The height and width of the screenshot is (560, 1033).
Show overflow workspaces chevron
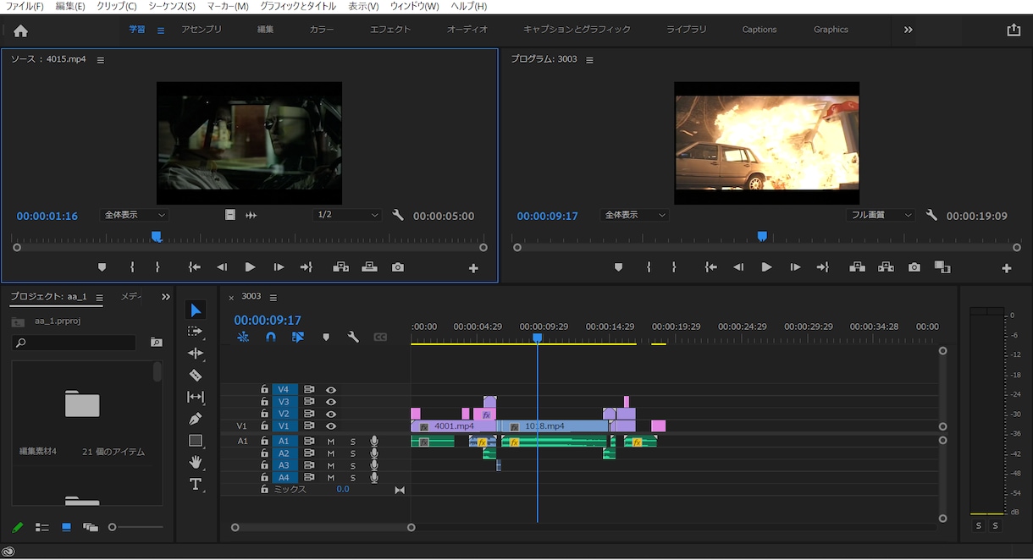point(909,30)
